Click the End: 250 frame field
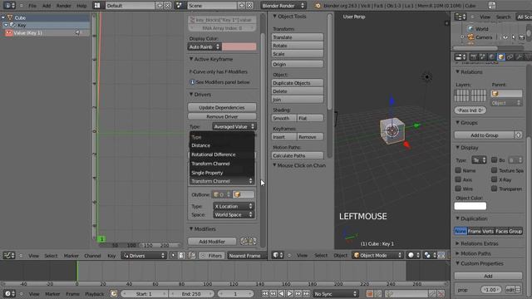The height and width of the screenshot is (299, 532). coord(191,293)
